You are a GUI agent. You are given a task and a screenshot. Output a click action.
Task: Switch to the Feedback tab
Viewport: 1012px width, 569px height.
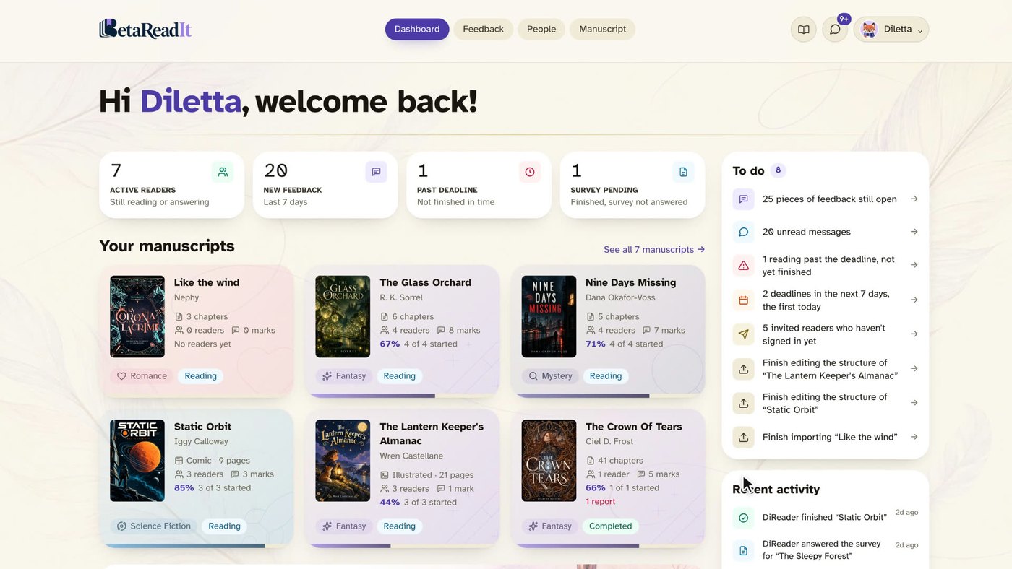483,29
